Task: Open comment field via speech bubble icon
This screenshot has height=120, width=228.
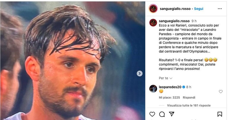Action: pos(162,114)
